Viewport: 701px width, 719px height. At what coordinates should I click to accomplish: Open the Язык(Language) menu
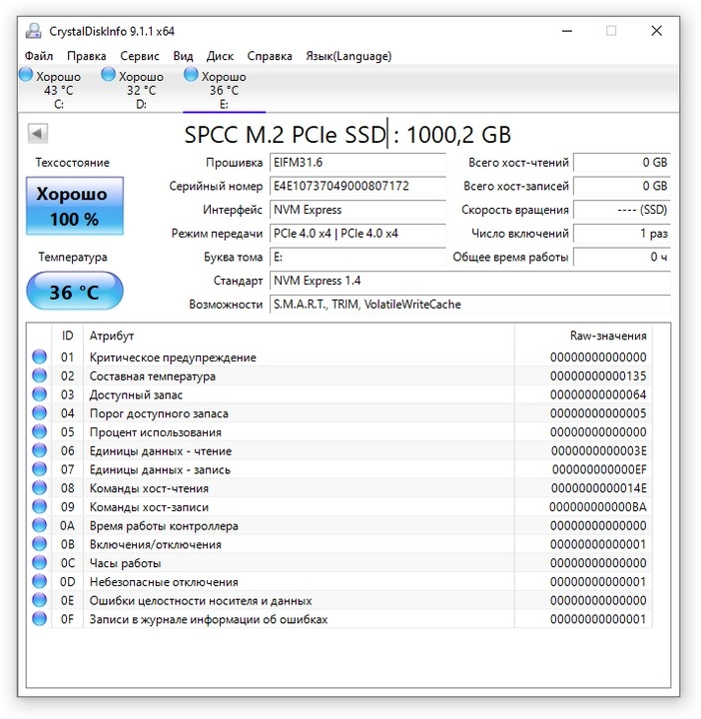coord(349,56)
